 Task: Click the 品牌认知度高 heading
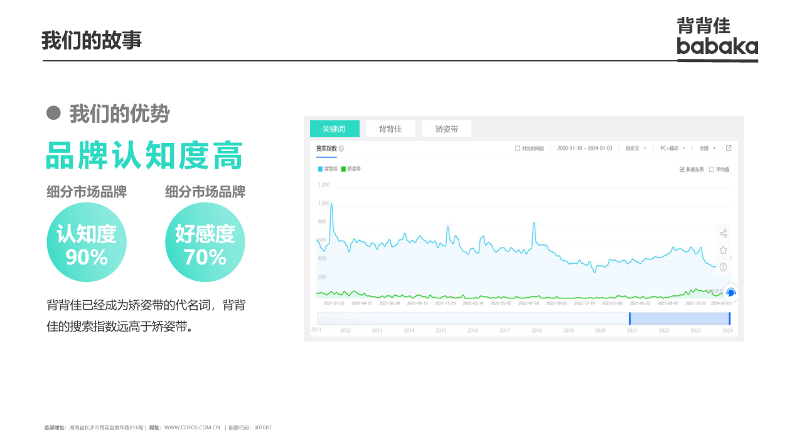click(x=145, y=155)
